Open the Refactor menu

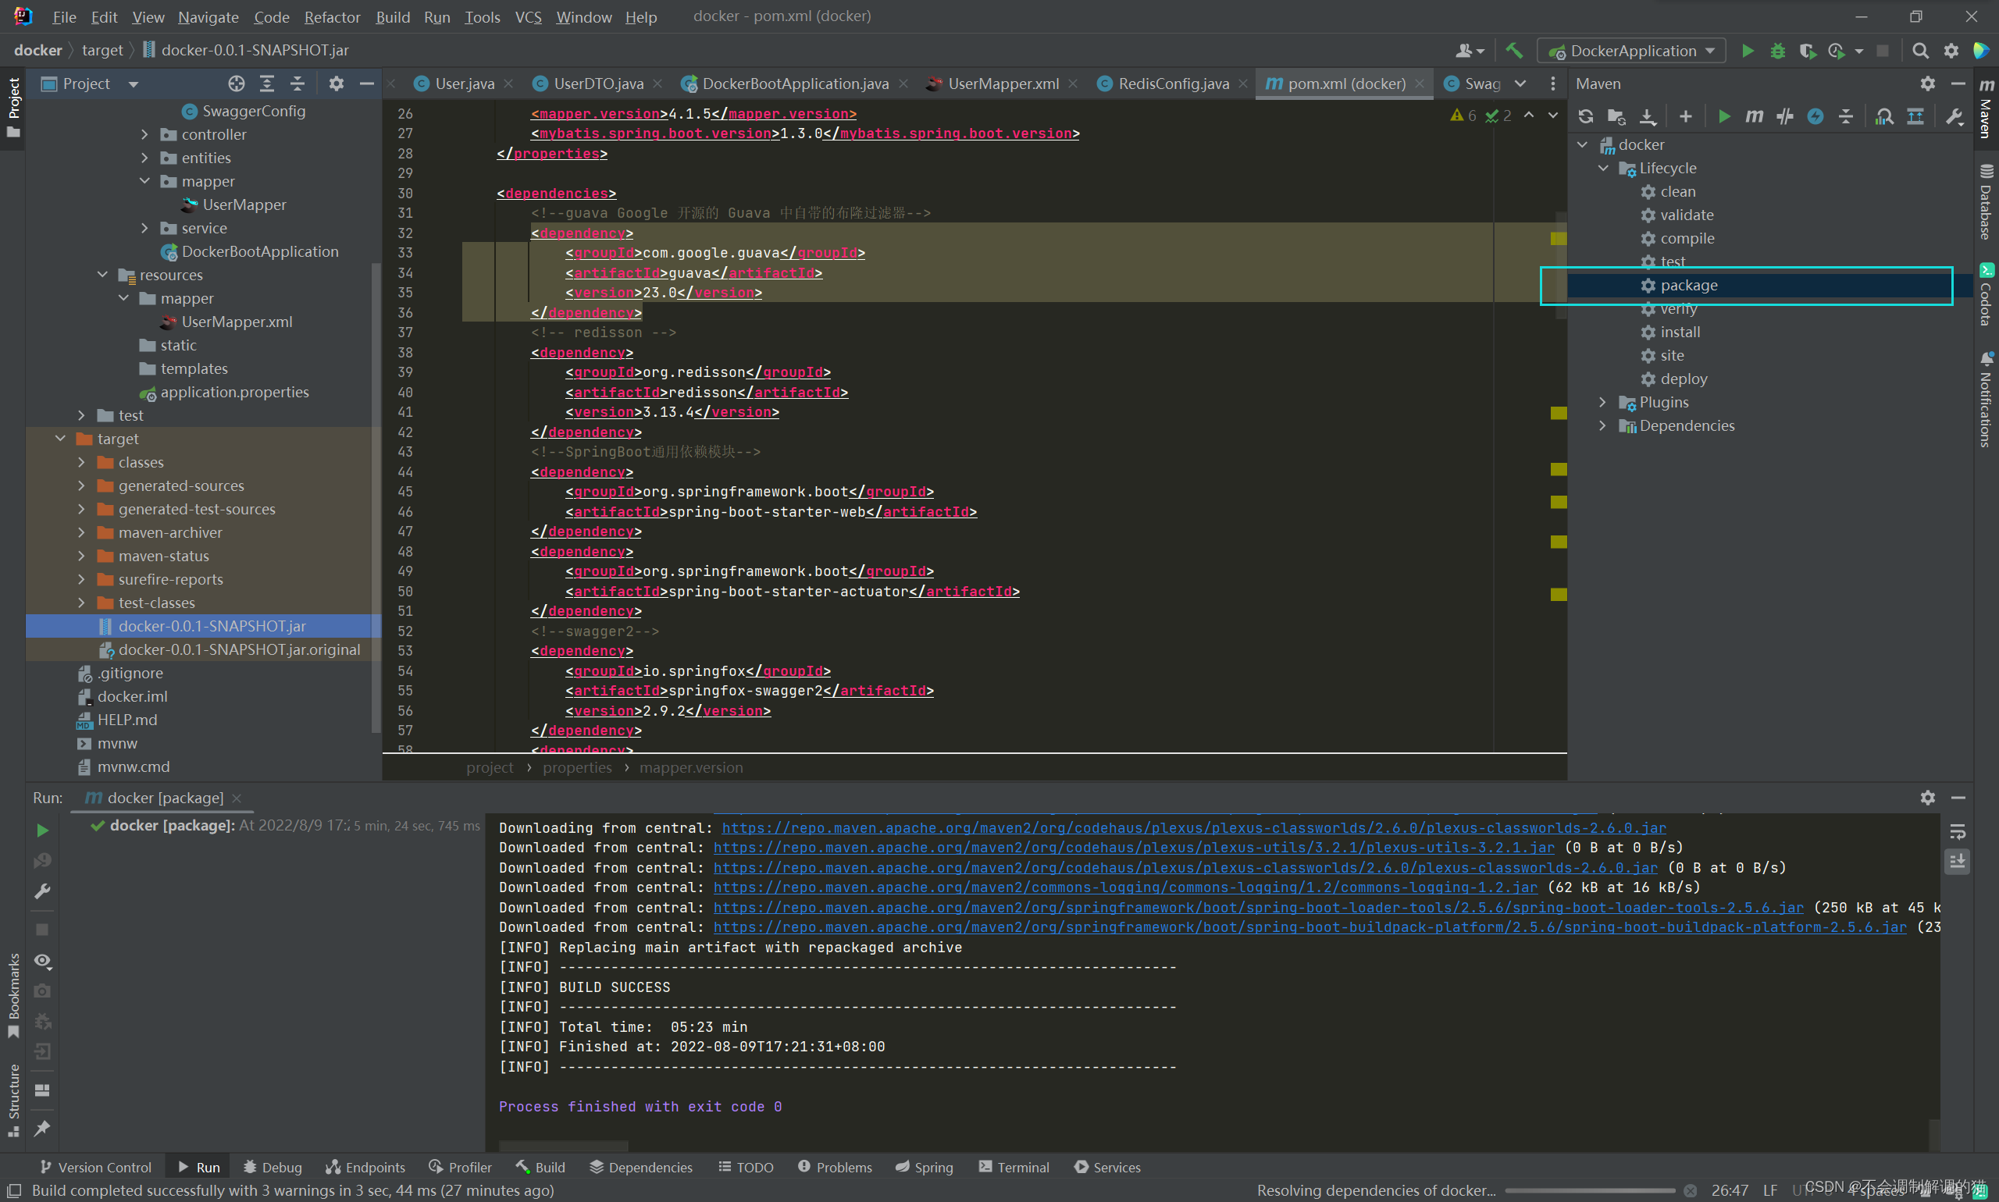[332, 17]
